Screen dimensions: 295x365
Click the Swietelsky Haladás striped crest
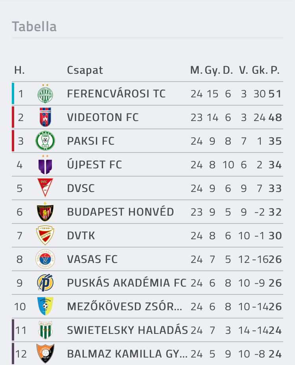pos(45,330)
